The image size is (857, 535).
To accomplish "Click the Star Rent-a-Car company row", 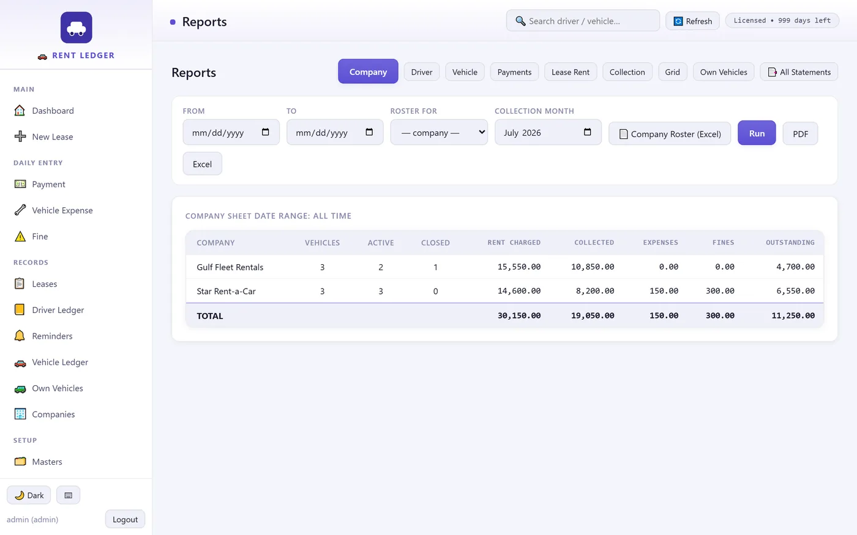I will click(x=505, y=291).
